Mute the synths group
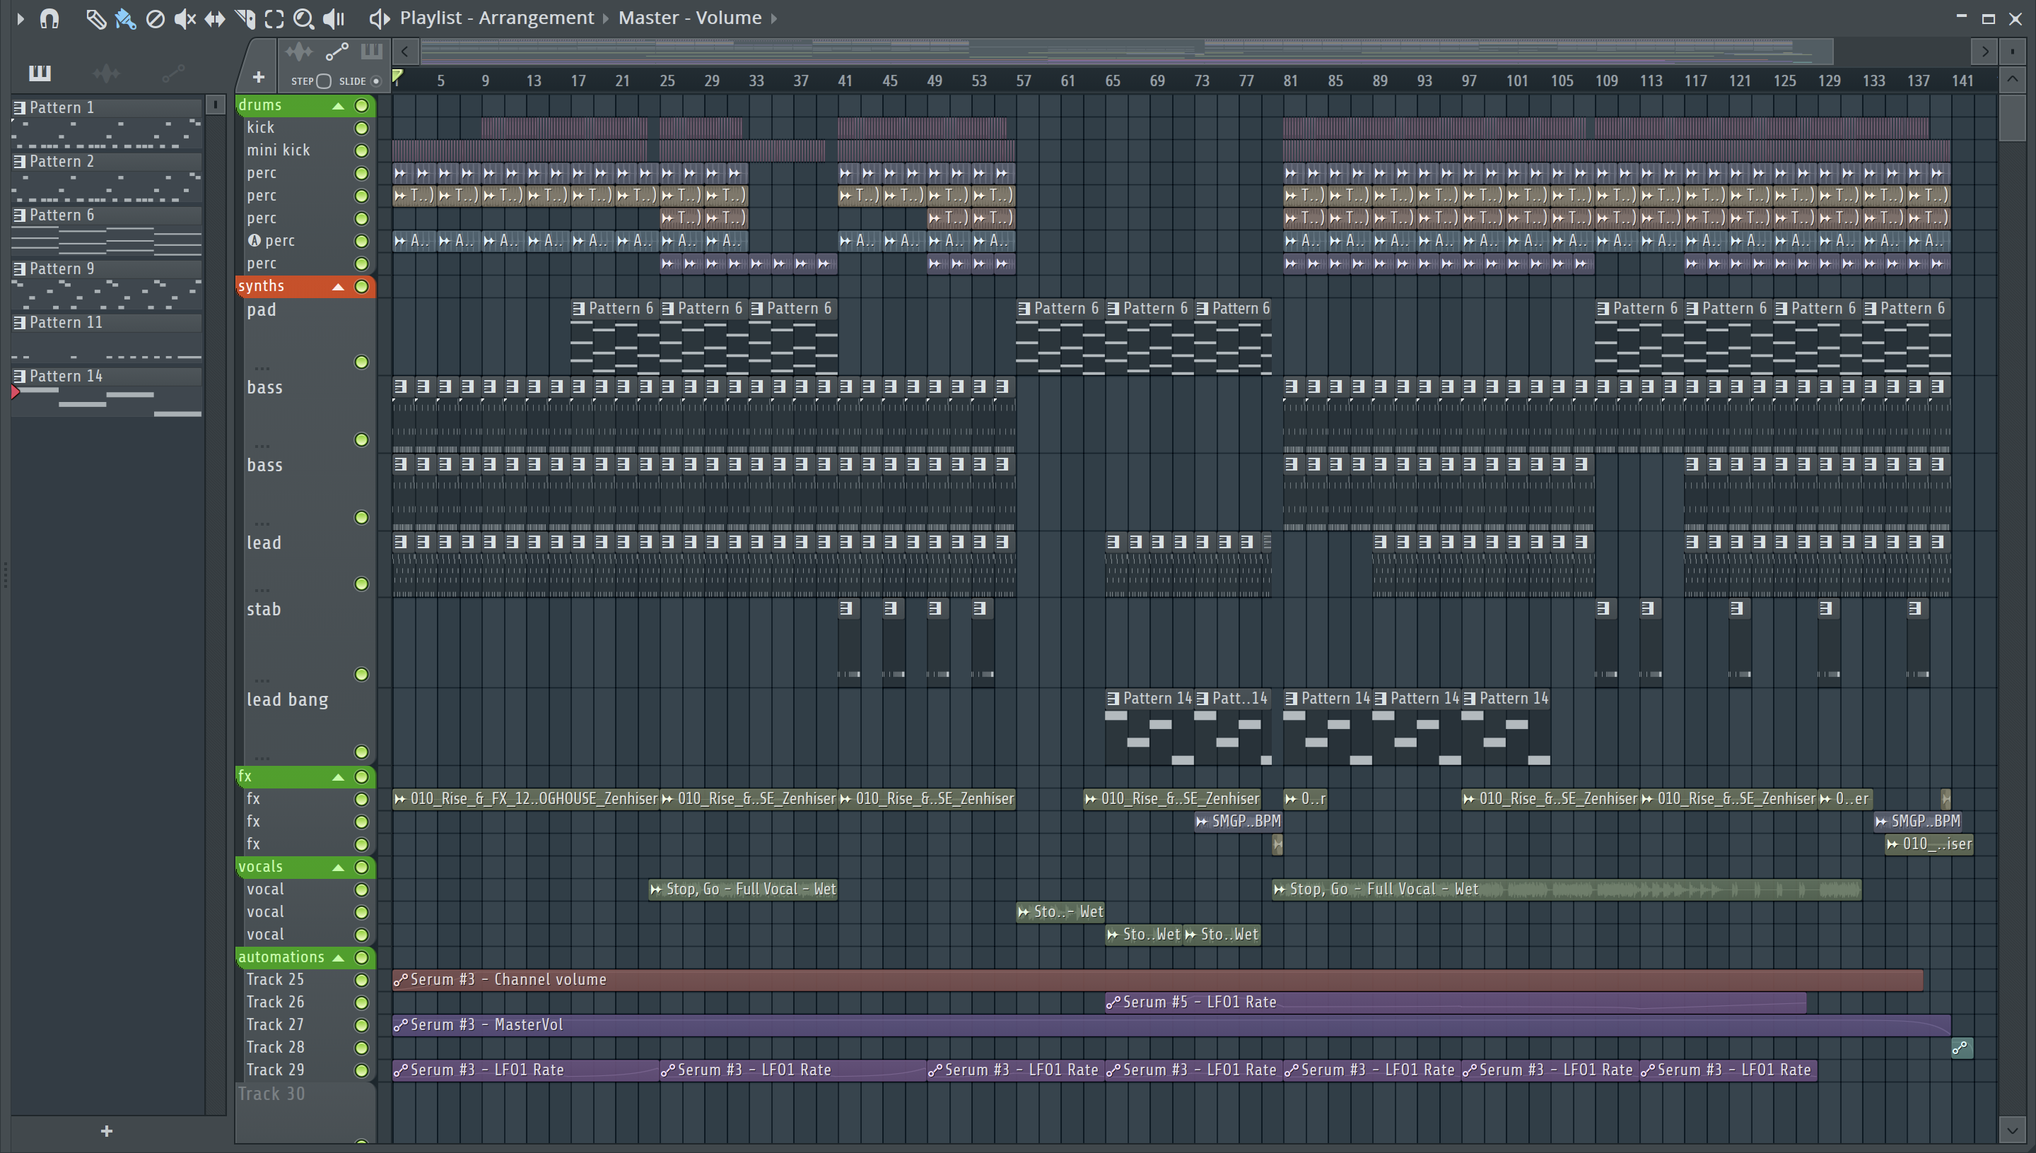The height and width of the screenshot is (1153, 2036). 361,286
